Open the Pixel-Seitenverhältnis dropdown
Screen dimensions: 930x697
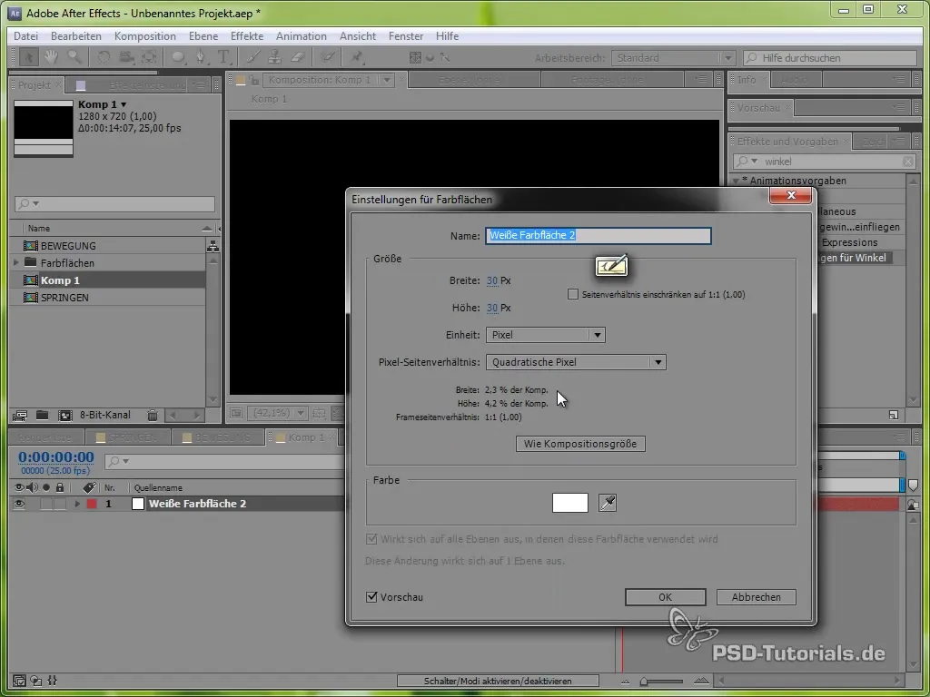(575, 362)
